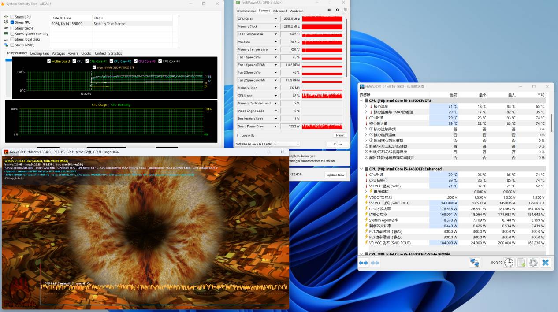Click the icon beside Stress FPU
The image size is (558, 312).
click(6, 22)
